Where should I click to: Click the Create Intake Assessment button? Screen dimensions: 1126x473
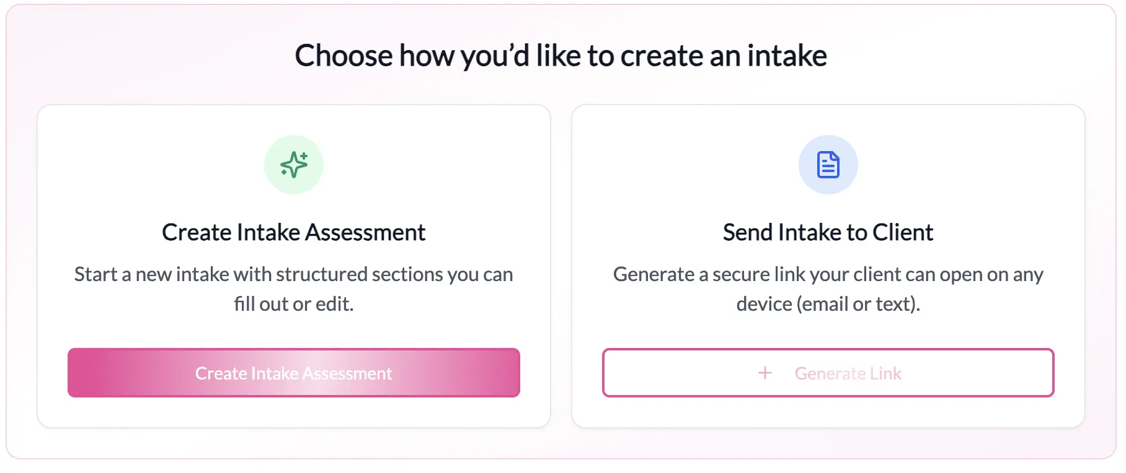pyautogui.click(x=294, y=373)
